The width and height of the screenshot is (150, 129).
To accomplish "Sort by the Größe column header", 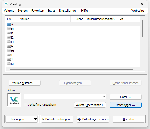I will point(78,19).
